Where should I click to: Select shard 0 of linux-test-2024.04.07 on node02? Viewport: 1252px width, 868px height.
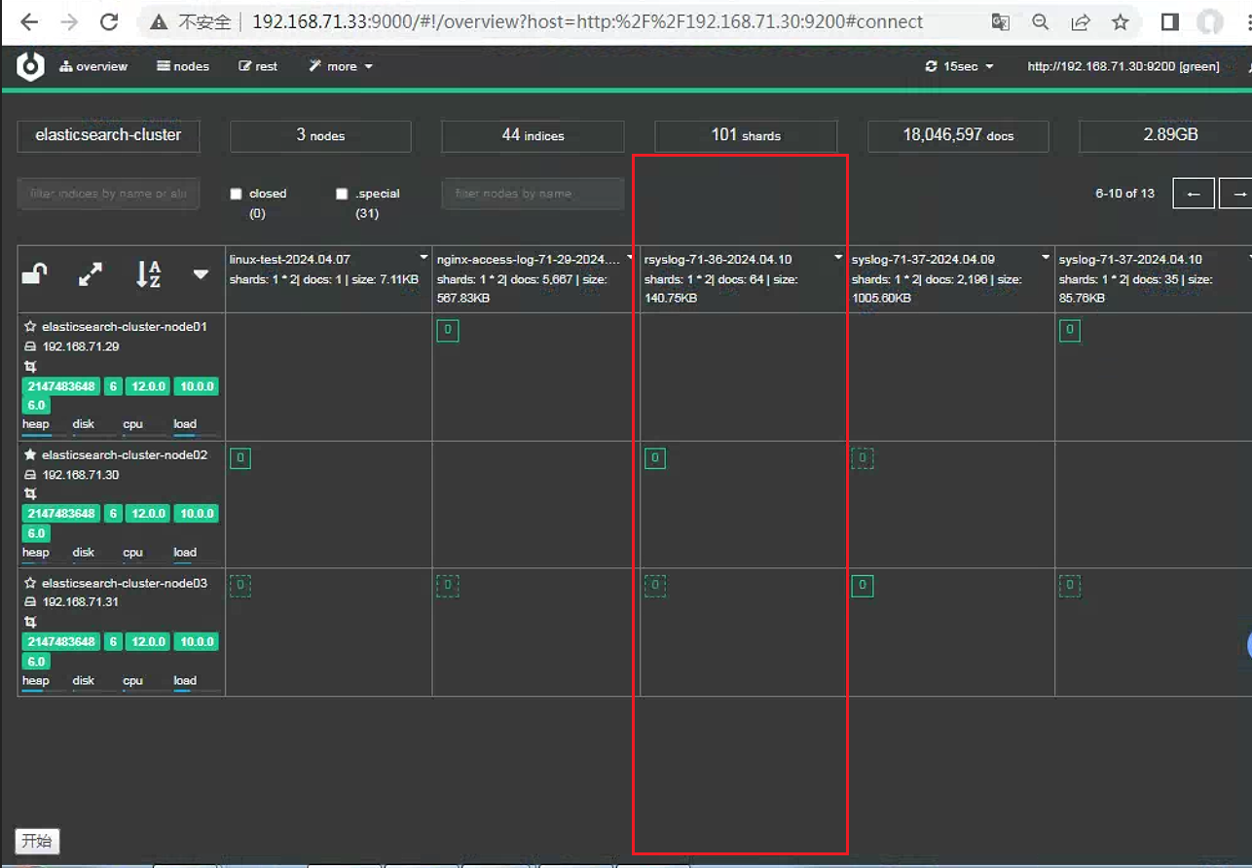240,458
